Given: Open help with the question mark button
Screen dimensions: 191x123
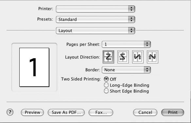Looking at the screenshot, I should [x=10, y=112].
